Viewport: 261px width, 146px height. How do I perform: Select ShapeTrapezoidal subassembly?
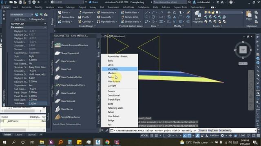[x=67, y=53]
